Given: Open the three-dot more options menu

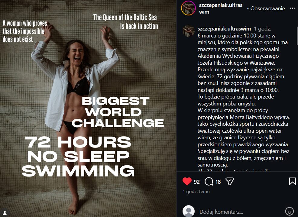Looking at the screenshot, I should (x=292, y=8).
